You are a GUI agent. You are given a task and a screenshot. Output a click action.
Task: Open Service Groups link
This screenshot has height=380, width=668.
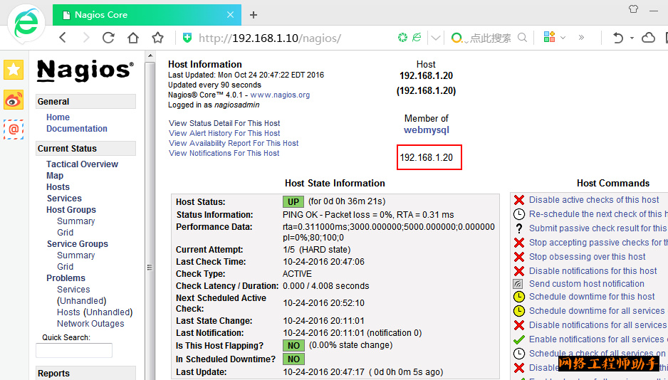tap(78, 244)
